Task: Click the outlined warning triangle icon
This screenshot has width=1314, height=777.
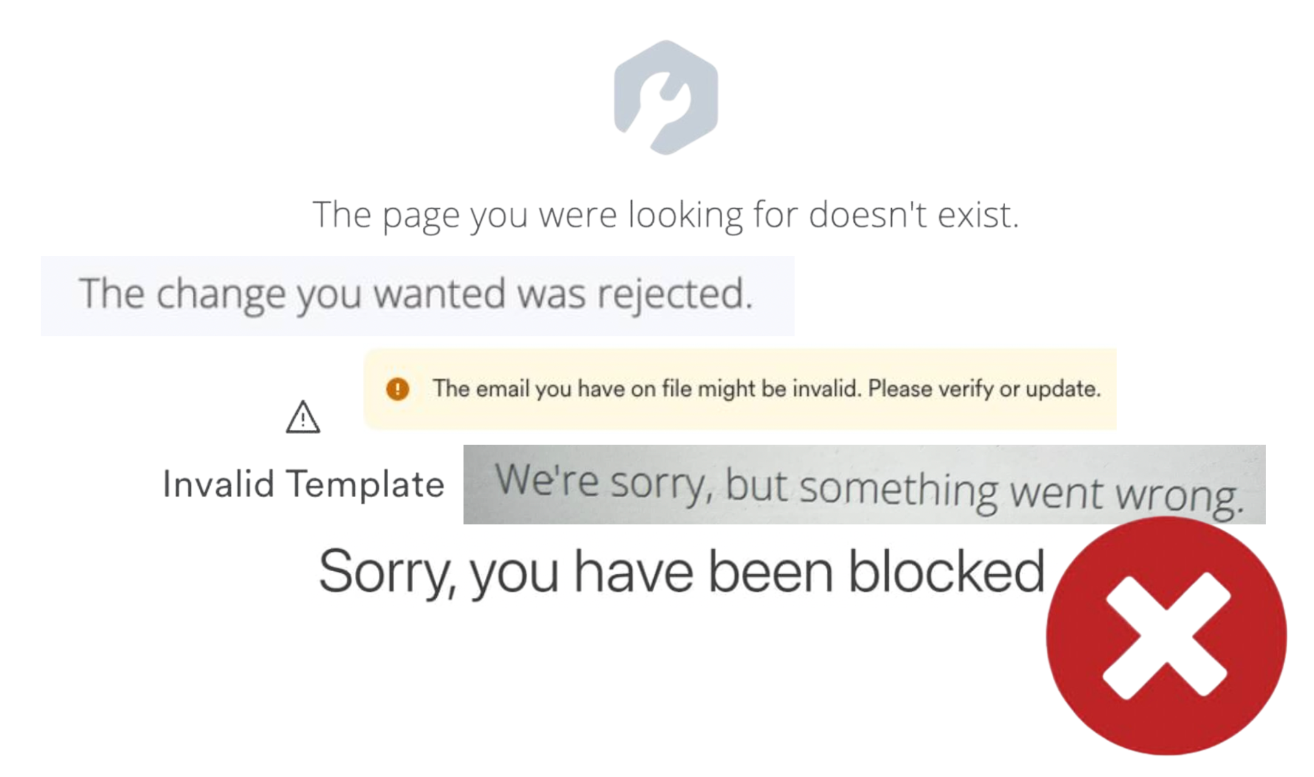Action: coord(303,417)
